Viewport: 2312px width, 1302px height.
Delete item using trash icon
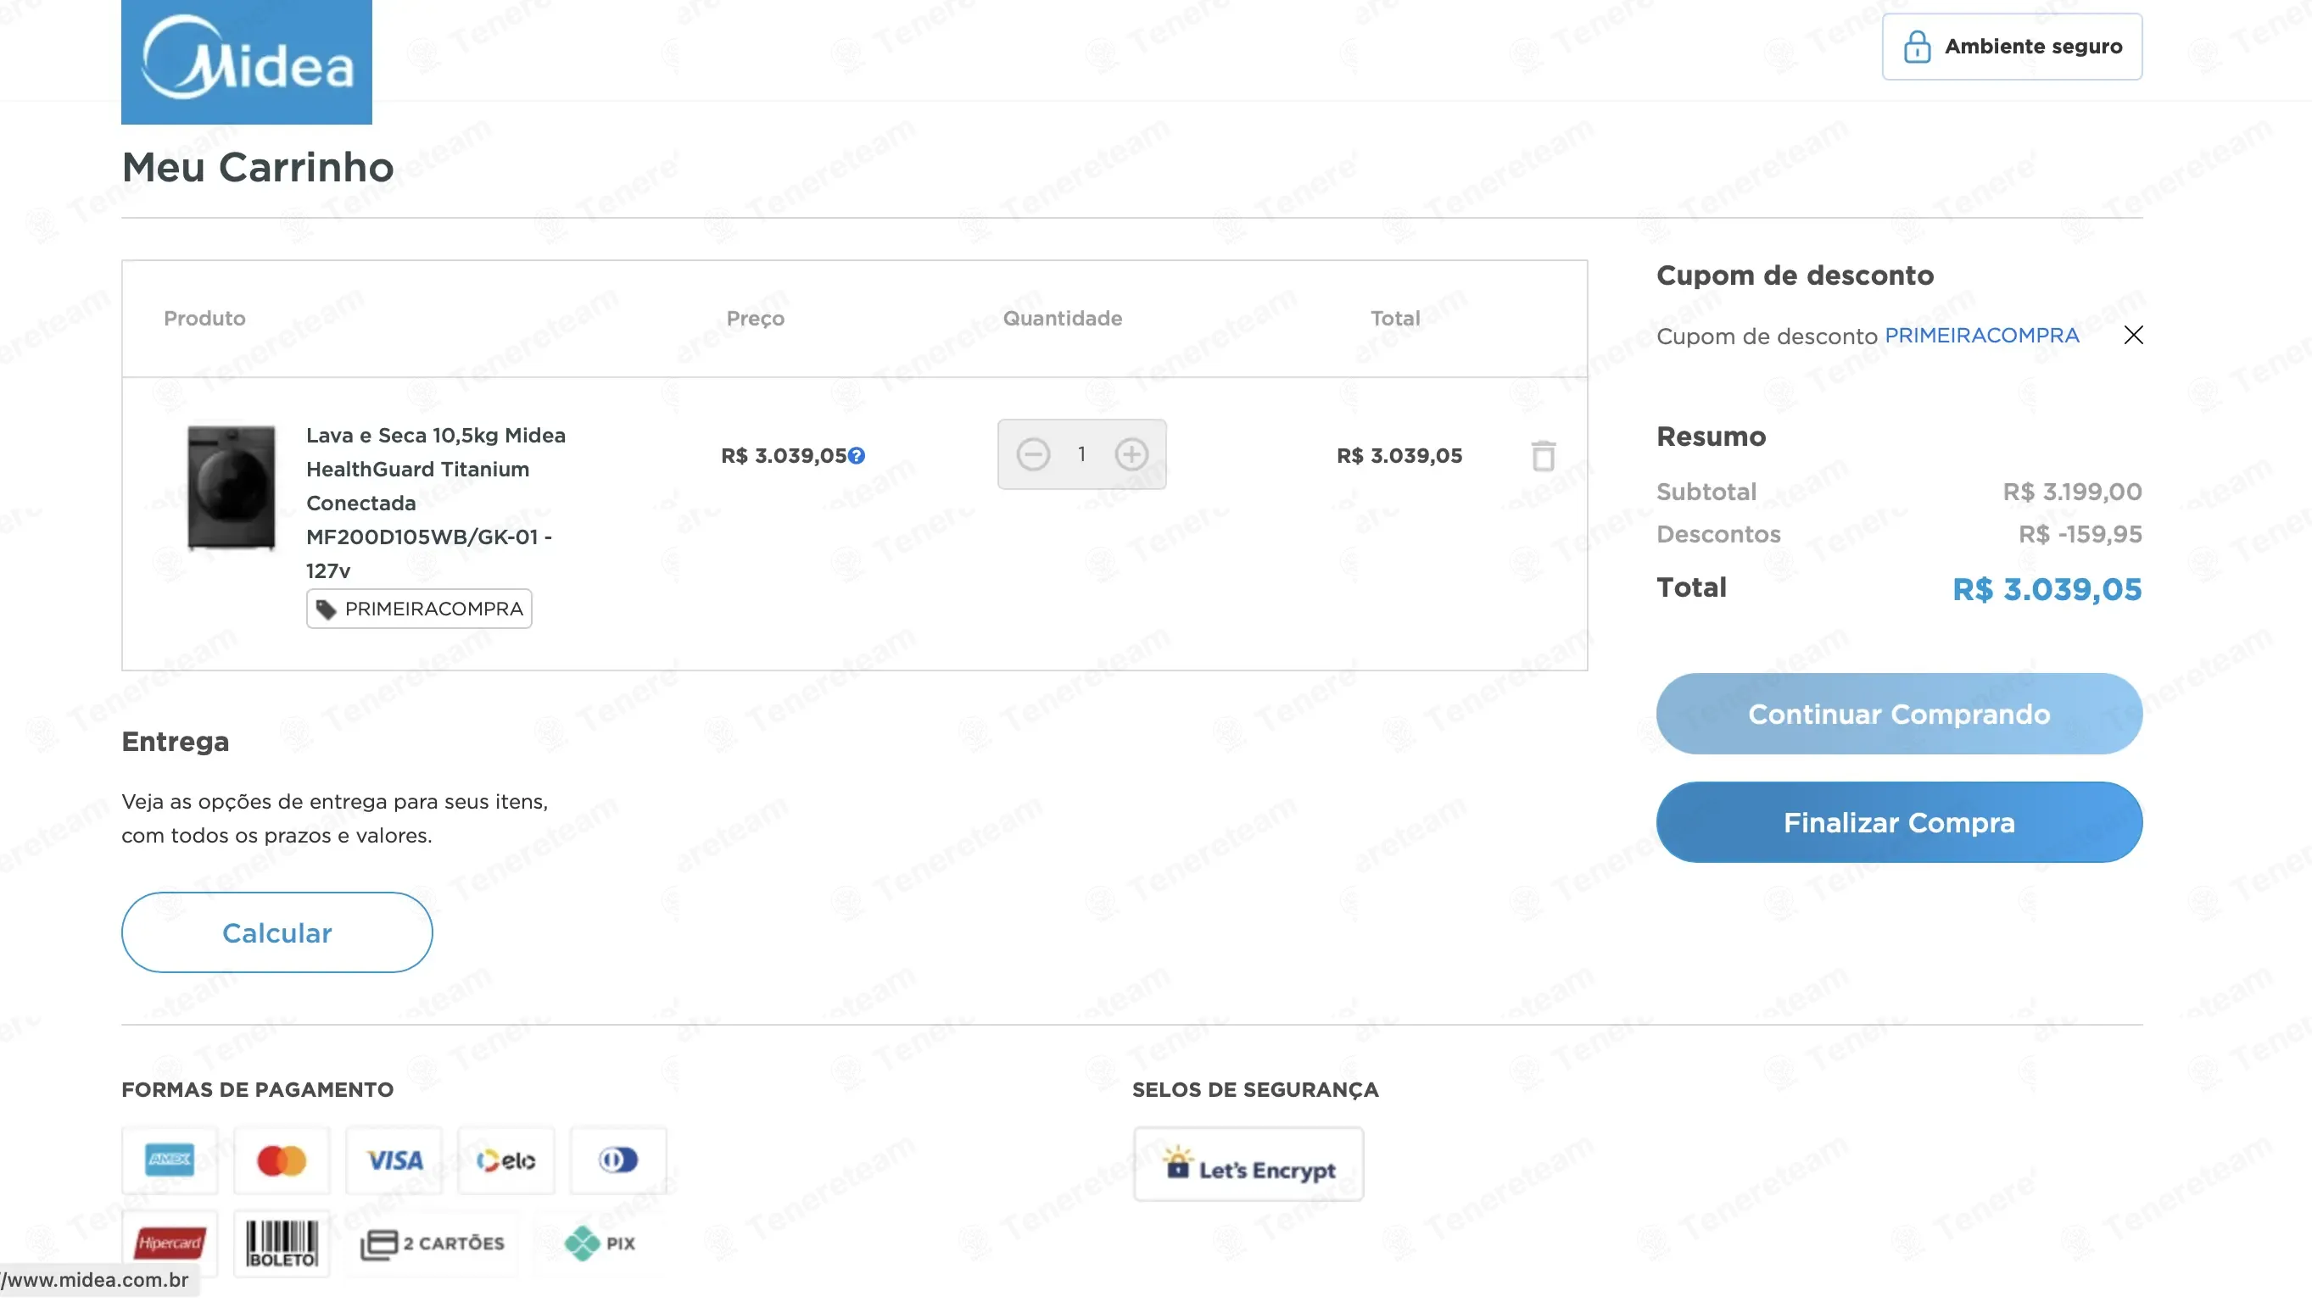coord(1543,456)
